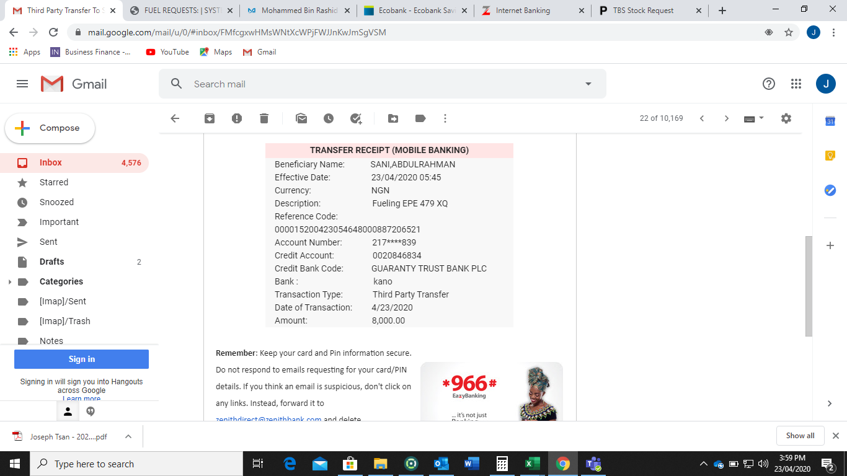Expand the Categories label

[x=9, y=282]
